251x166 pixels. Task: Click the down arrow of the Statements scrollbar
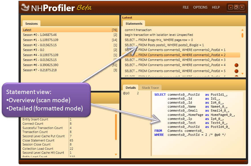point(242,74)
